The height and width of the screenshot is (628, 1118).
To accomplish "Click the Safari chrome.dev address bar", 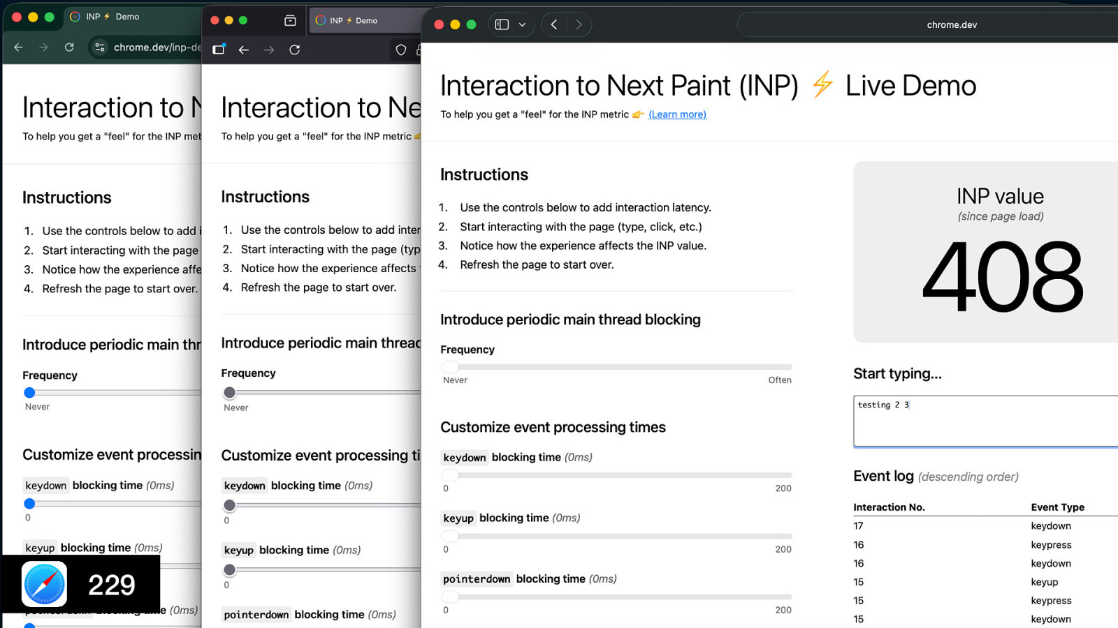I will coord(951,24).
